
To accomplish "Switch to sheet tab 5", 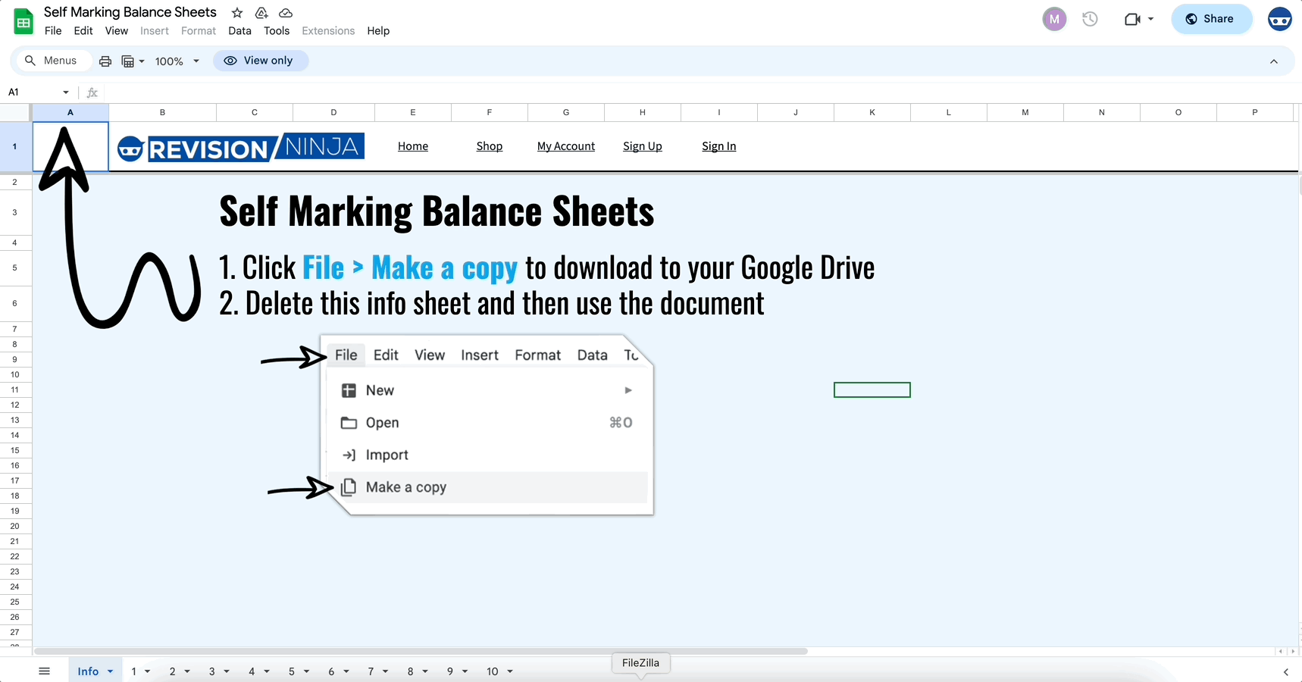I will pos(293,671).
